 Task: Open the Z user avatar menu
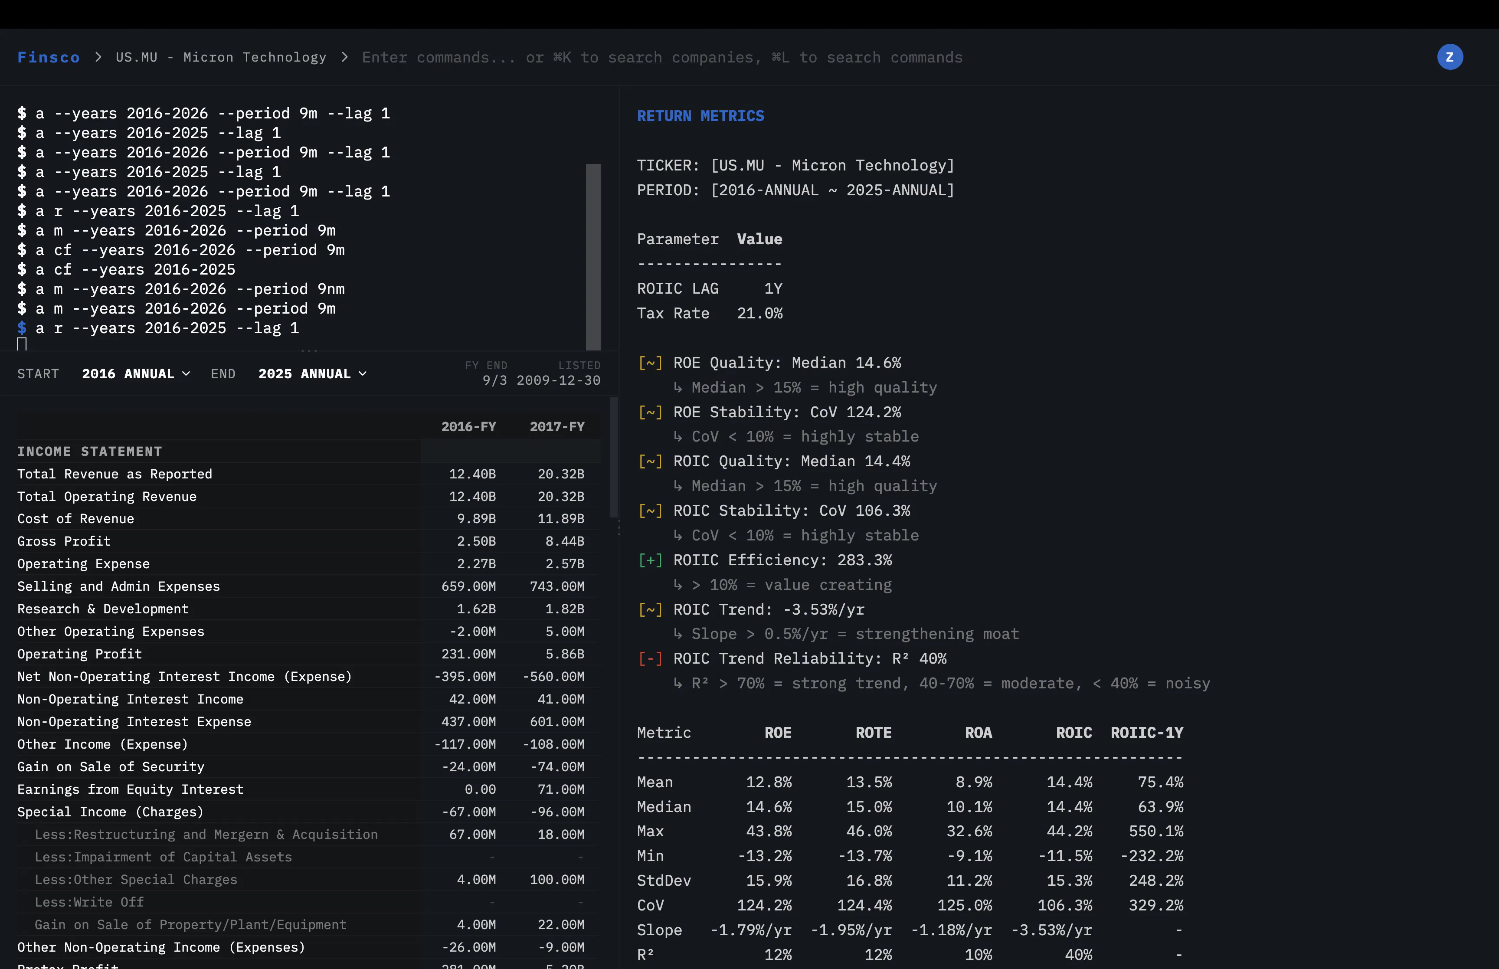click(x=1449, y=57)
